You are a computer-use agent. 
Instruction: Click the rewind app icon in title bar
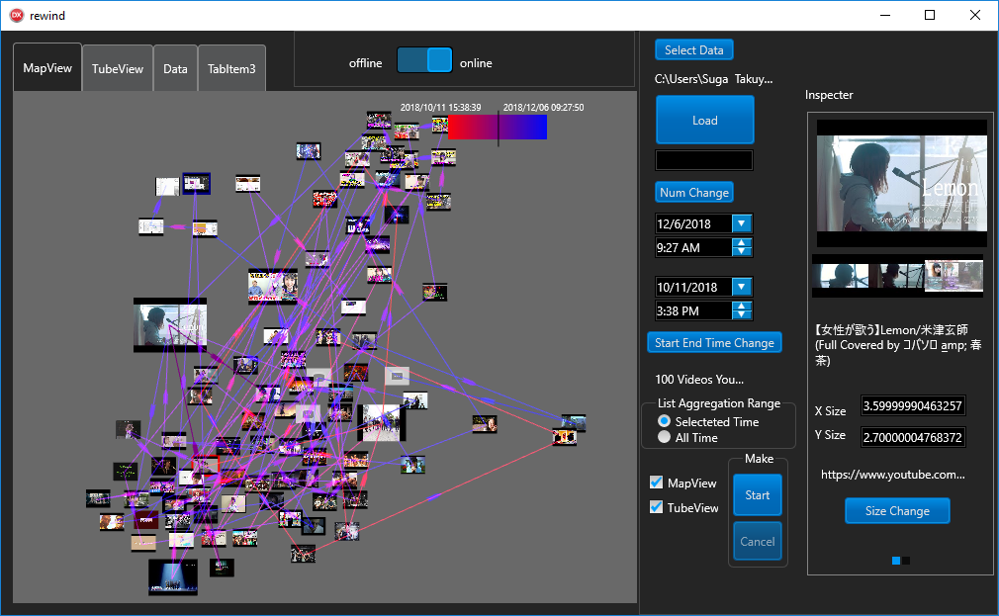(16, 16)
